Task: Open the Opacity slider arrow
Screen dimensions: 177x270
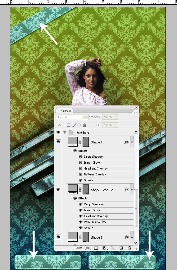Action: (x=115, y=117)
